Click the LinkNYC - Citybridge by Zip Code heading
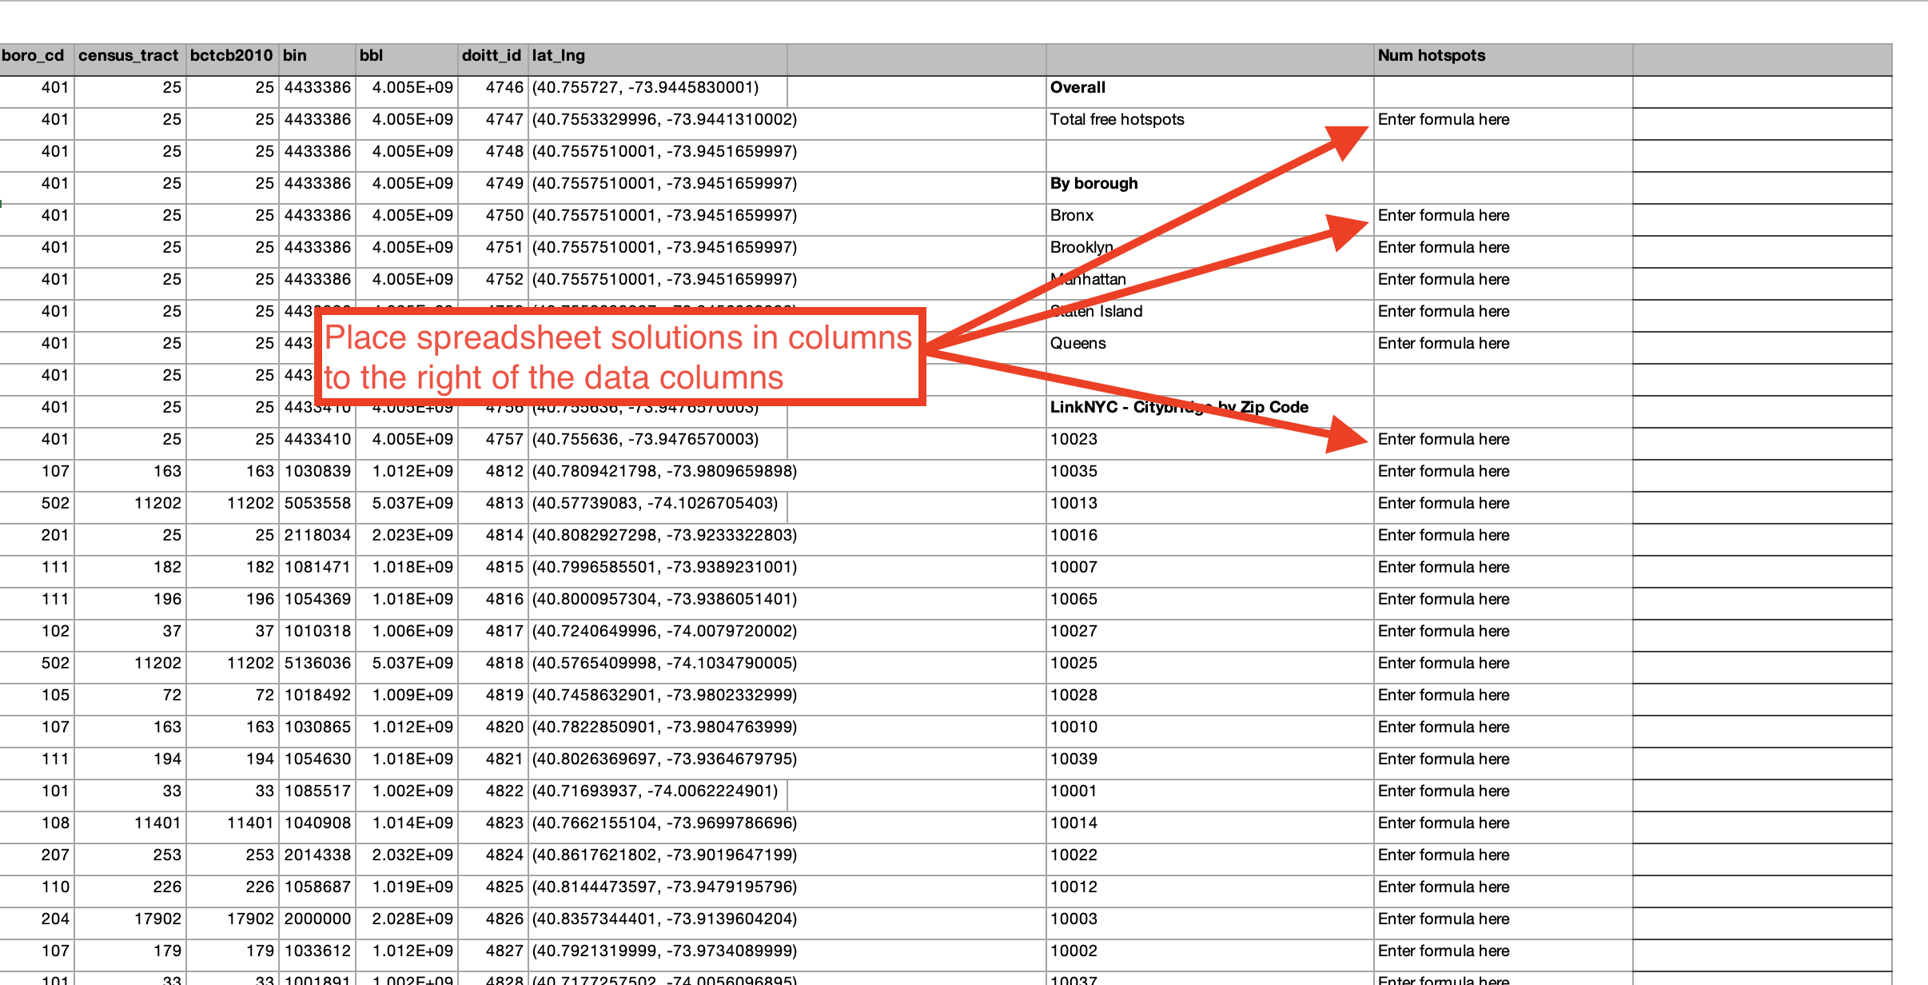This screenshot has height=985, width=1928. pyautogui.click(x=1210, y=412)
